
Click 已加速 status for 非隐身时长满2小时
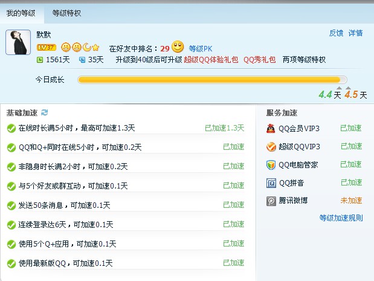[x=233, y=166]
